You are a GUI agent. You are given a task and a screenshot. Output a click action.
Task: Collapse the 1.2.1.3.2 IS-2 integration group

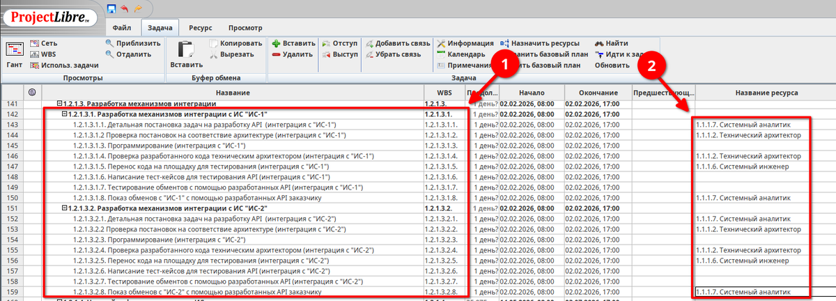(x=64, y=208)
